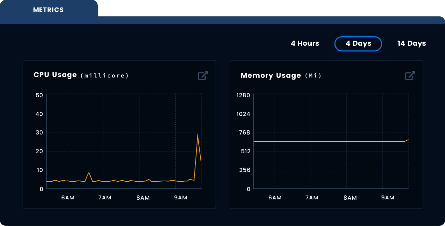Click the 50 axis value on CPU chart
Image resolution: width=445 pixels, height=226 pixels.
coord(40,95)
